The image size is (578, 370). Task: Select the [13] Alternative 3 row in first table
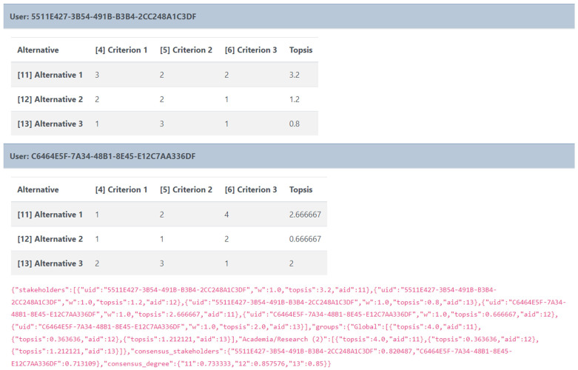pos(164,124)
